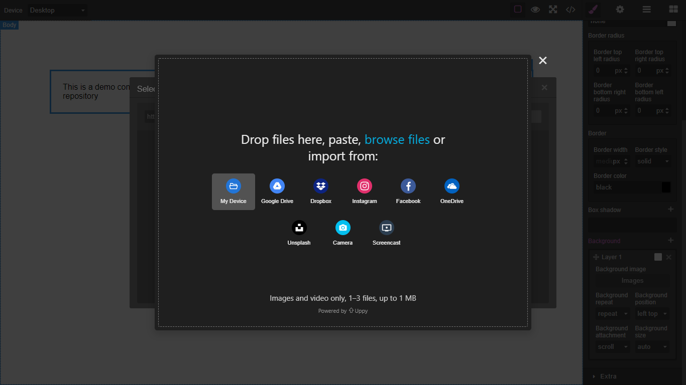Open the border style solid dropdown
Screen dimensions: 686x385
[x=652, y=161]
